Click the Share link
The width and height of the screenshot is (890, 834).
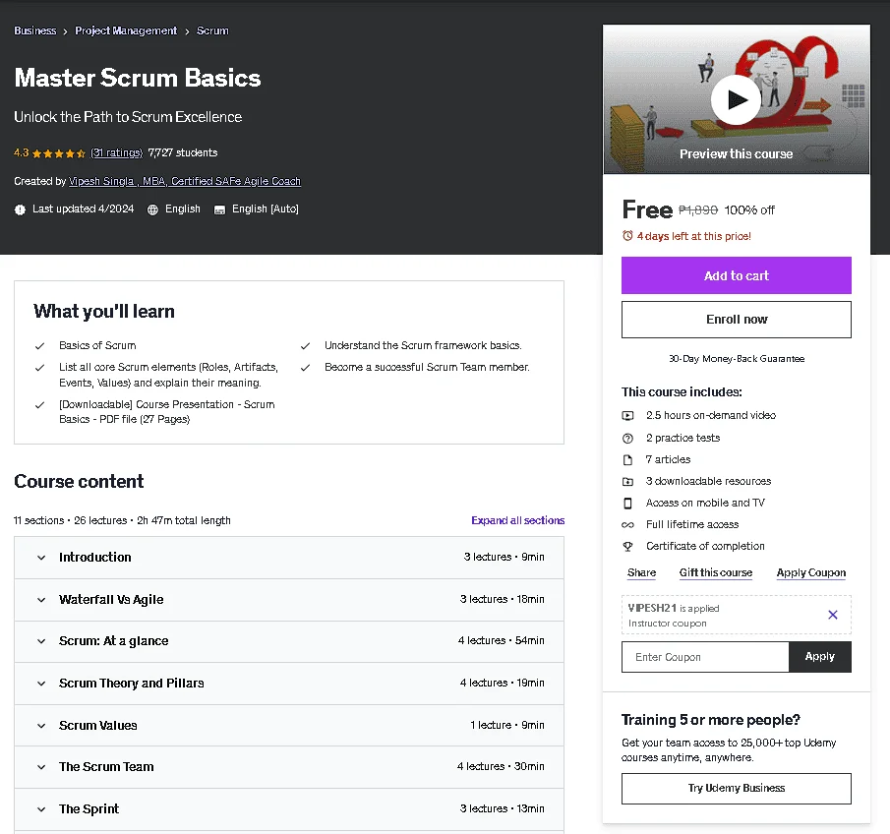[641, 572]
